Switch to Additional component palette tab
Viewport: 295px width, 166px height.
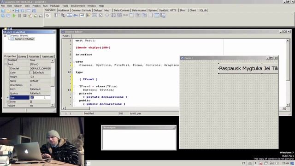64,10
